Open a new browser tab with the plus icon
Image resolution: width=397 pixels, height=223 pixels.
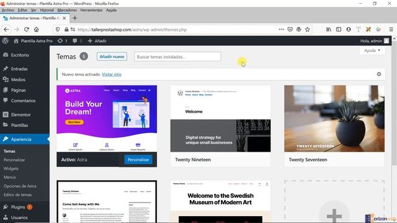[x=74, y=18]
